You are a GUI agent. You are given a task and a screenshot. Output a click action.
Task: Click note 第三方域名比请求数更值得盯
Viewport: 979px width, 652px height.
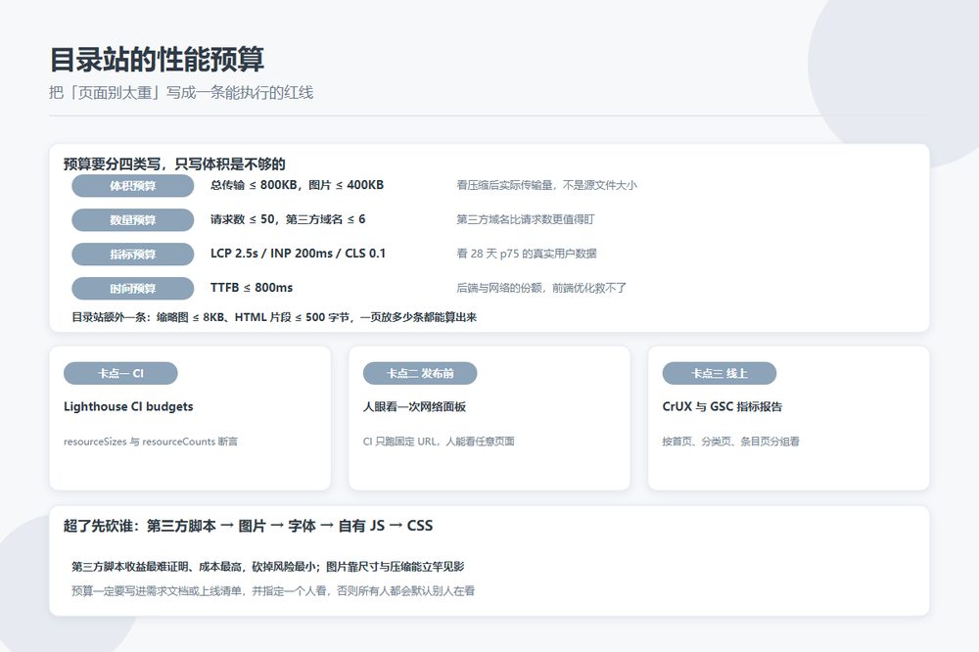[x=526, y=219]
